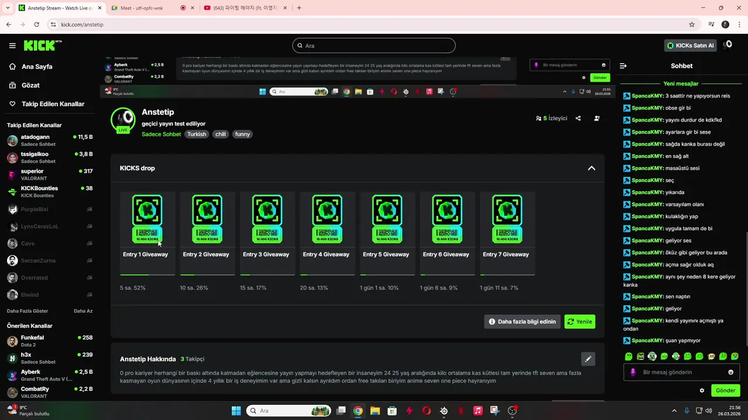Send chat message with Gönder
Image resolution: width=748 pixels, height=420 pixels.
point(725,390)
